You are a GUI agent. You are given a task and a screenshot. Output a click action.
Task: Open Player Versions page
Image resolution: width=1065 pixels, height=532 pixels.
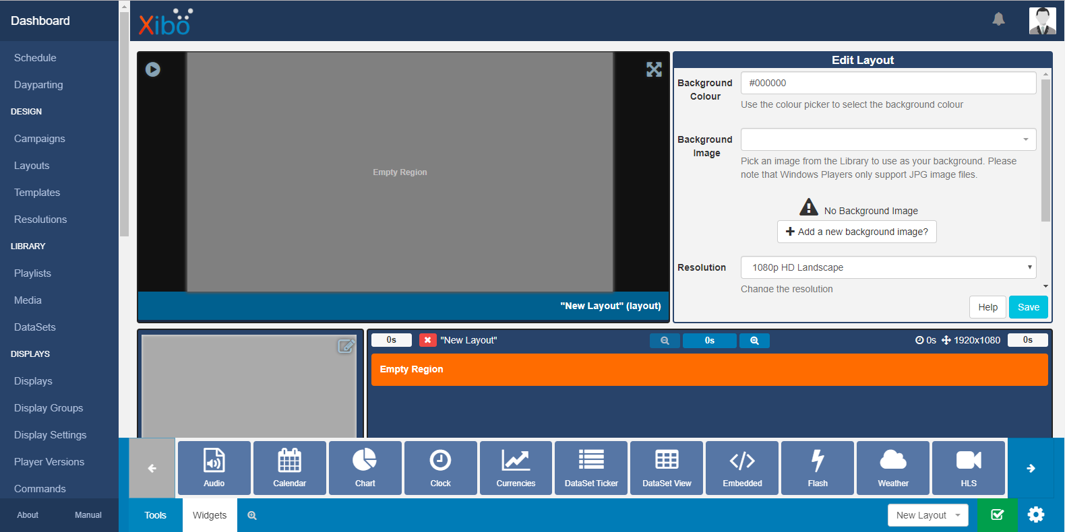pos(49,462)
